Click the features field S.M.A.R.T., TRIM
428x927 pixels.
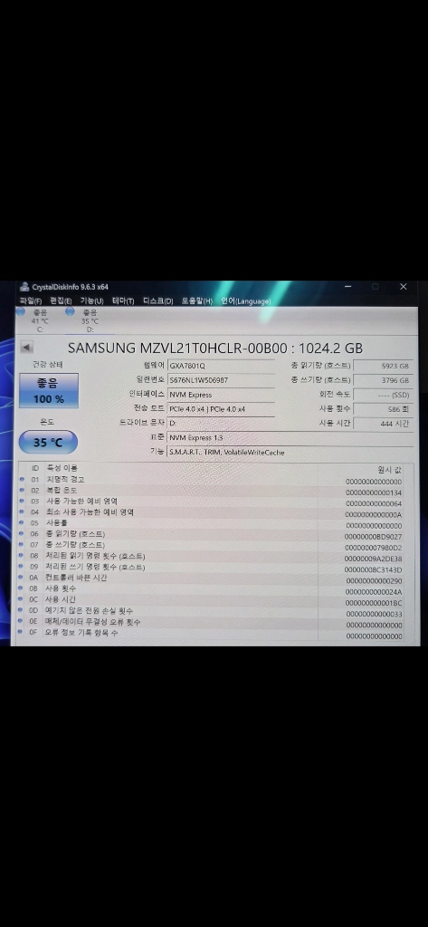point(290,453)
